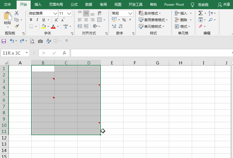Align cell text left
This screenshot has height=158, width=233.
[x=80, y=20]
